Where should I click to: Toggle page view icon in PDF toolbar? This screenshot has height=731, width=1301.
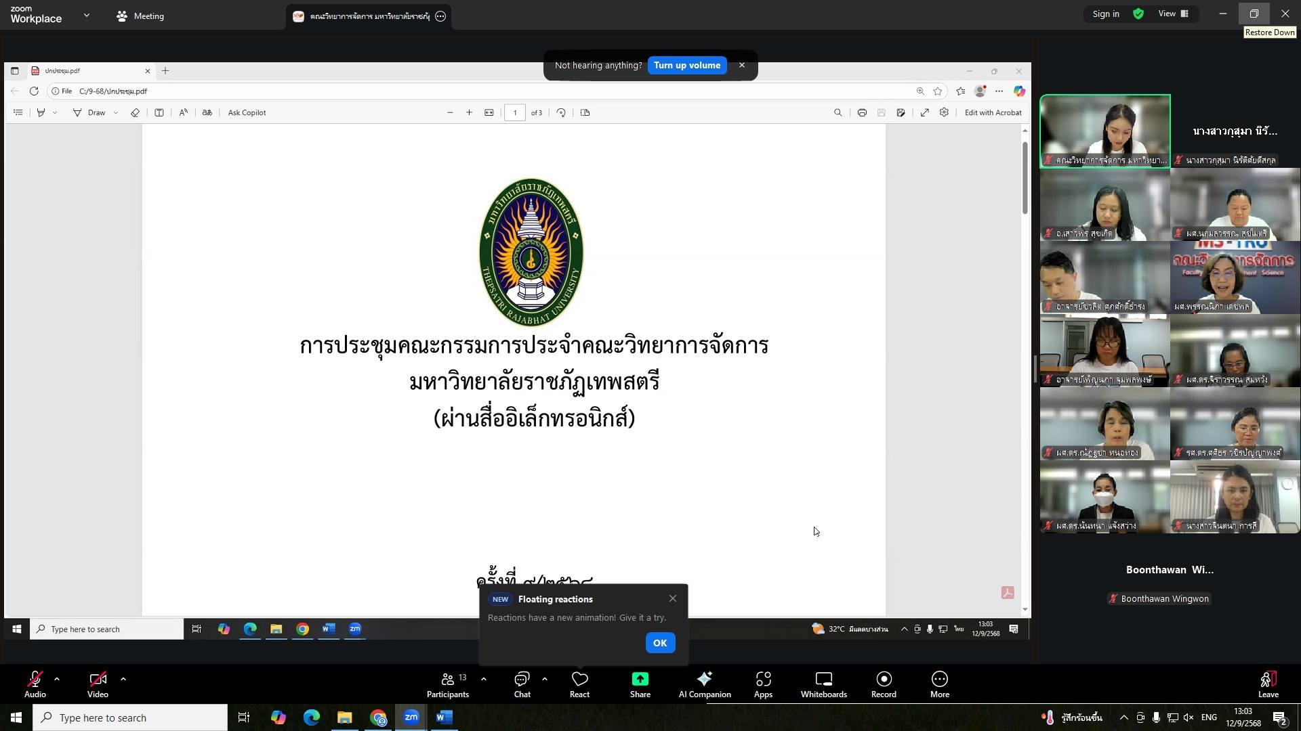point(585,113)
